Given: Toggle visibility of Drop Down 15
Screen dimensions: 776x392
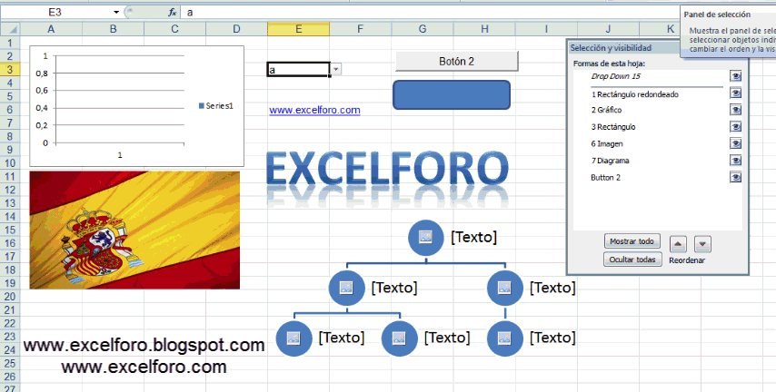Looking at the screenshot, I should tap(735, 76).
